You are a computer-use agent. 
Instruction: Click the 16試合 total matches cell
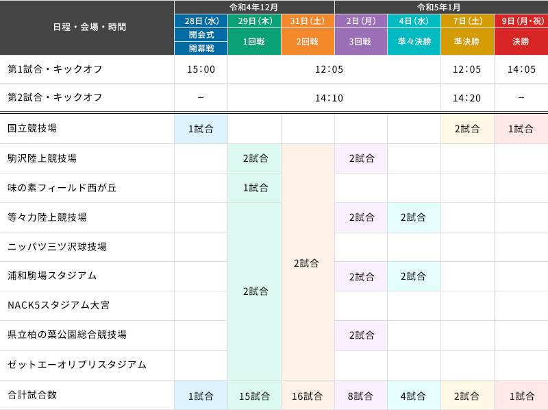click(x=308, y=396)
